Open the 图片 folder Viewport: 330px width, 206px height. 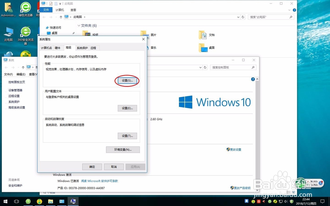[149, 35]
